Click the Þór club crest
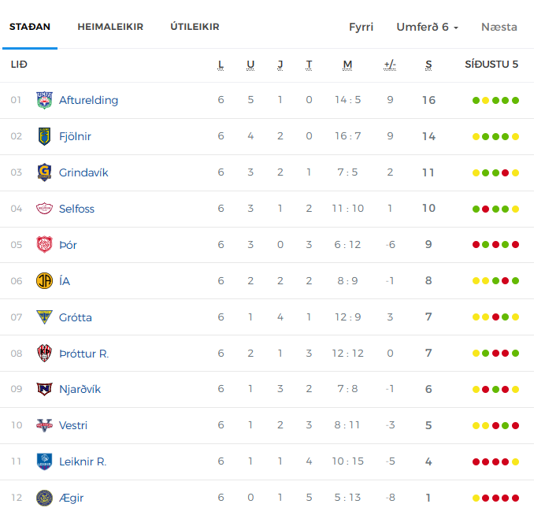Viewport: 545px width, 515px height. (44, 245)
